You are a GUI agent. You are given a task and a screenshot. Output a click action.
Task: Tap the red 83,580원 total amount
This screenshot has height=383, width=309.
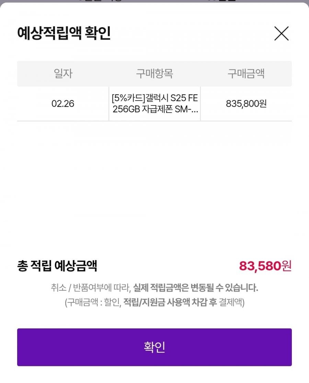pyautogui.click(x=265, y=266)
